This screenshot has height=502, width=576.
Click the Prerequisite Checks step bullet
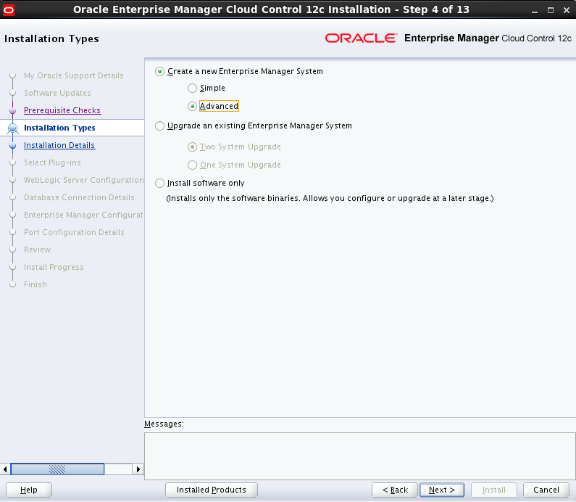[12, 111]
